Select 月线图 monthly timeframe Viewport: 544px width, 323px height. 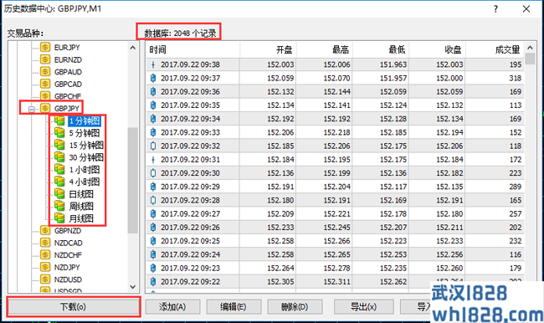(81, 218)
